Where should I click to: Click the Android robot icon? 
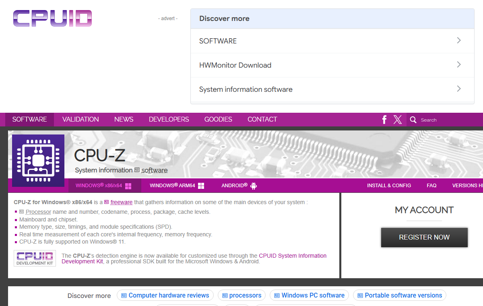pyautogui.click(x=254, y=186)
